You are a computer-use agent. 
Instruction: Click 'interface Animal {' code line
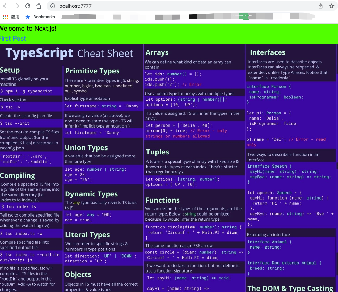pos(269,242)
